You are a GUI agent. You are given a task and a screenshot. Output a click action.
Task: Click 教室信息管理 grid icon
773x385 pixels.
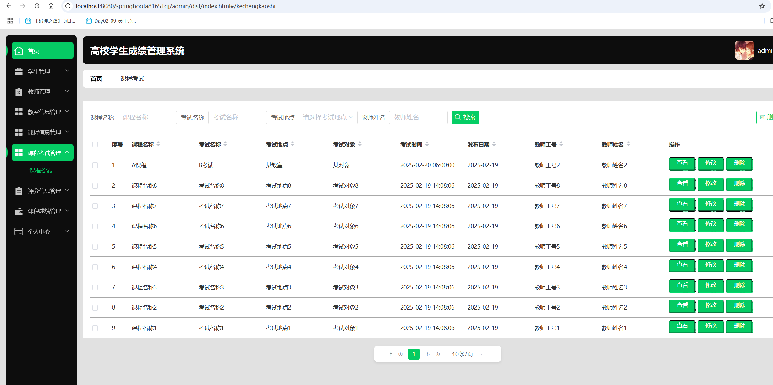tap(19, 112)
